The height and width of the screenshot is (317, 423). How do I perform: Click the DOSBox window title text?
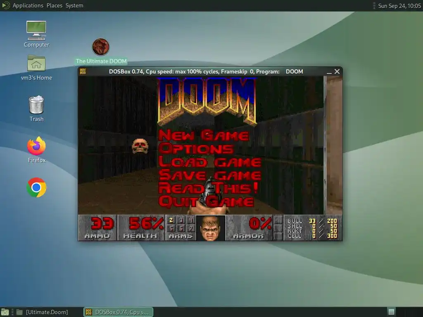206,71
